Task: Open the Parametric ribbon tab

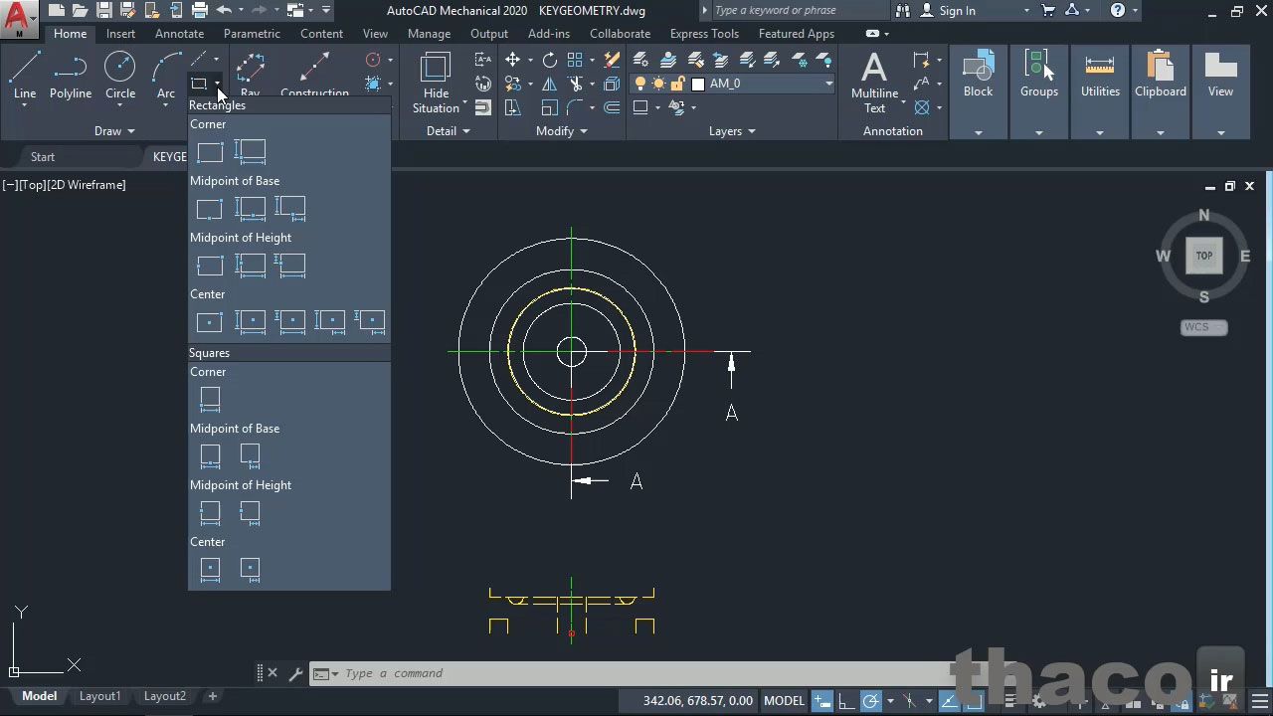Action: (x=252, y=34)
